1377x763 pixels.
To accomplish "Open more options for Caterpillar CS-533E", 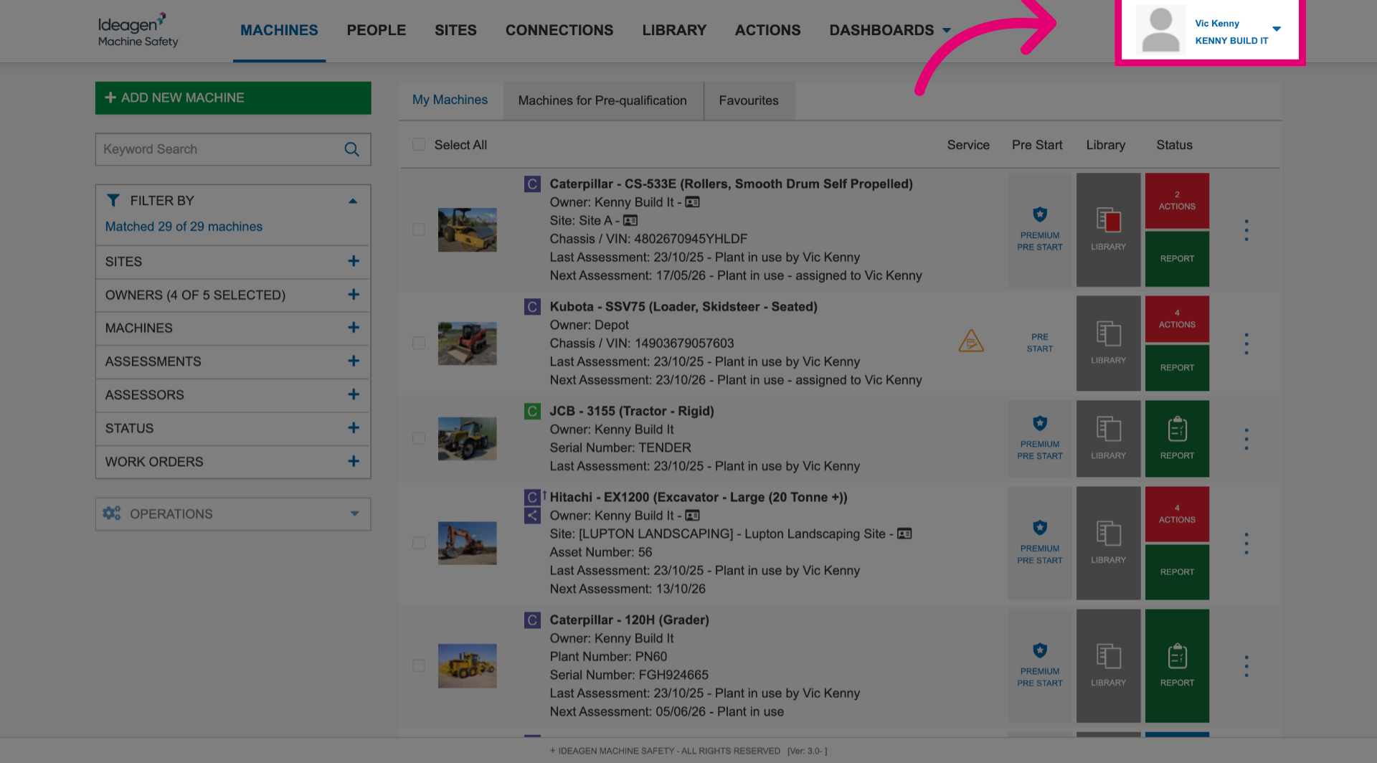I will (1246, 230).
